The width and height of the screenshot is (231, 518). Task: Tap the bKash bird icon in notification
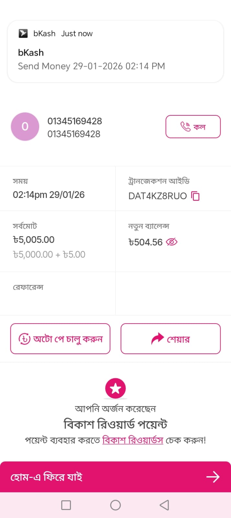pyautogui.click(x=23, y=33)
